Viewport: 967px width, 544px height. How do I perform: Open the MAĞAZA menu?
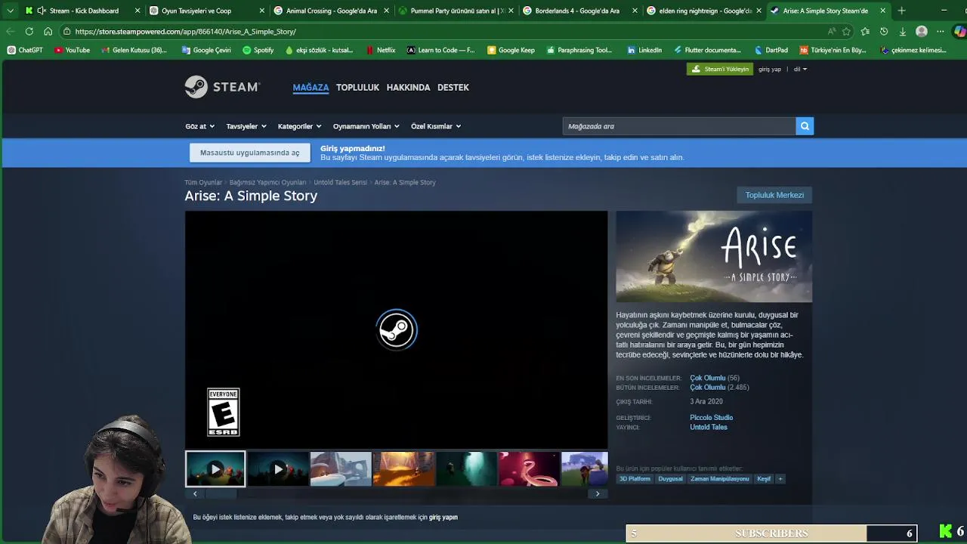click(310, 87)
